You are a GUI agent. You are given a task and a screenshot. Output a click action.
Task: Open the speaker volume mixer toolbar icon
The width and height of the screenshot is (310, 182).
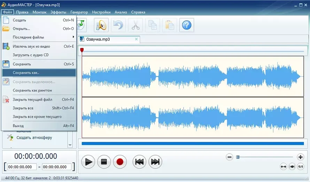tap(101, 25)
